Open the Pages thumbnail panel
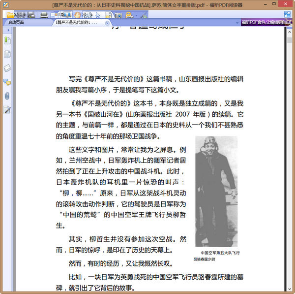This screenshot has width=295, height=294. [x=7, y=54]
